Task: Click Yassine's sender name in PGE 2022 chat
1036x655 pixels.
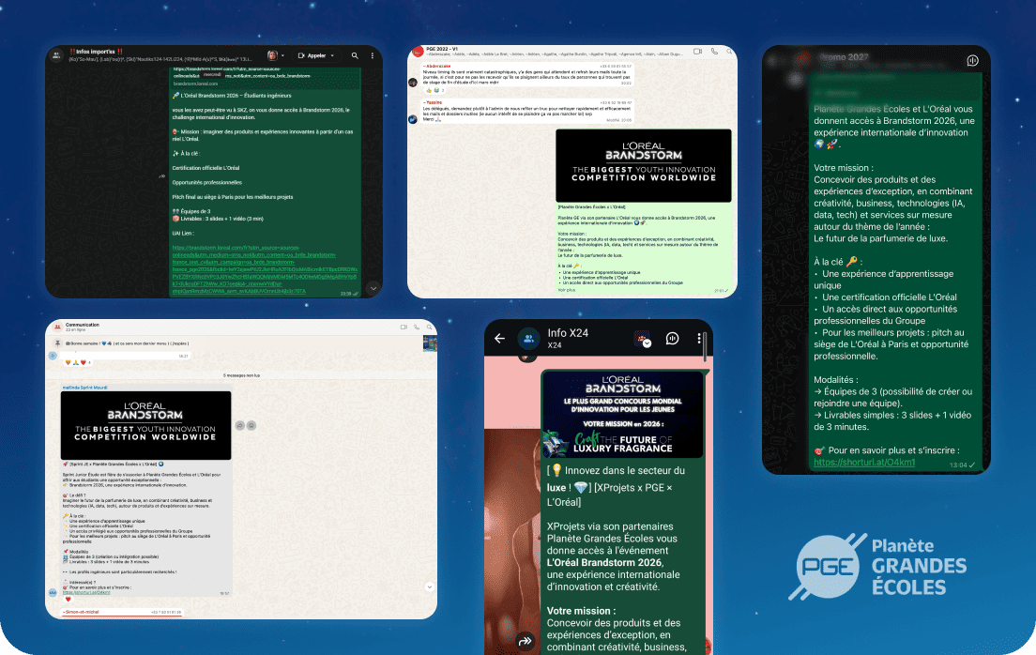Action: [x=434, y=102]
